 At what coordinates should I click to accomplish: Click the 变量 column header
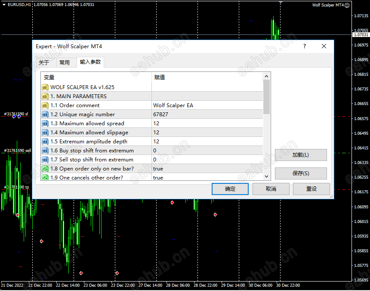point(96,77)
